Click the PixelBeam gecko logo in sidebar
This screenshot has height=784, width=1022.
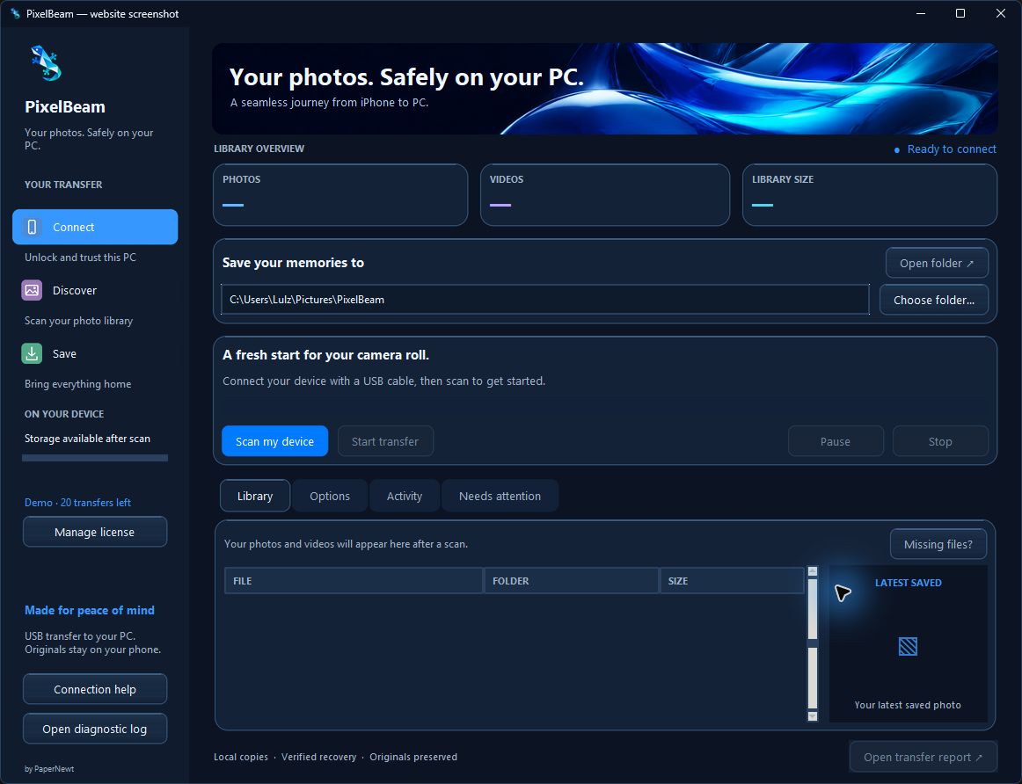pos(47,63)
